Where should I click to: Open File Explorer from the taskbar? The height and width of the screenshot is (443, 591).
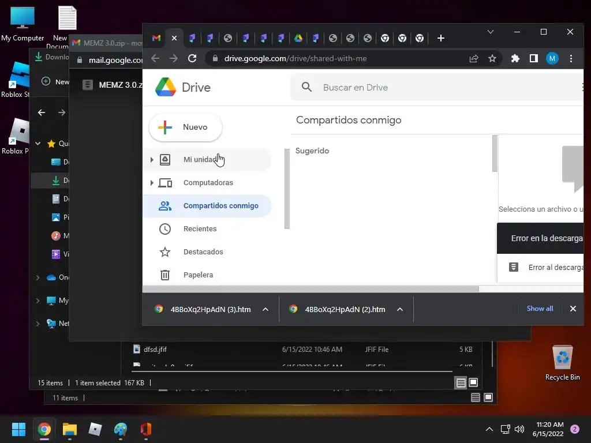pos(70,429)
